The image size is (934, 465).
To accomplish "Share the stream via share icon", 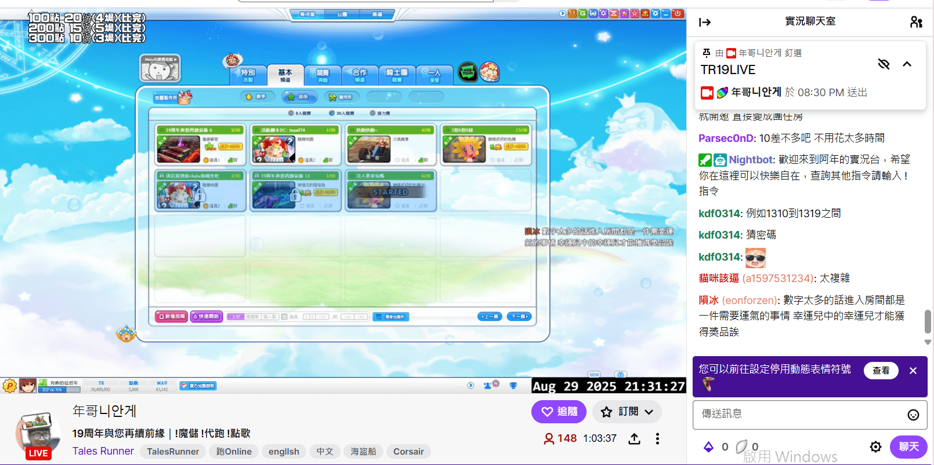I will [x=634, y=439].
